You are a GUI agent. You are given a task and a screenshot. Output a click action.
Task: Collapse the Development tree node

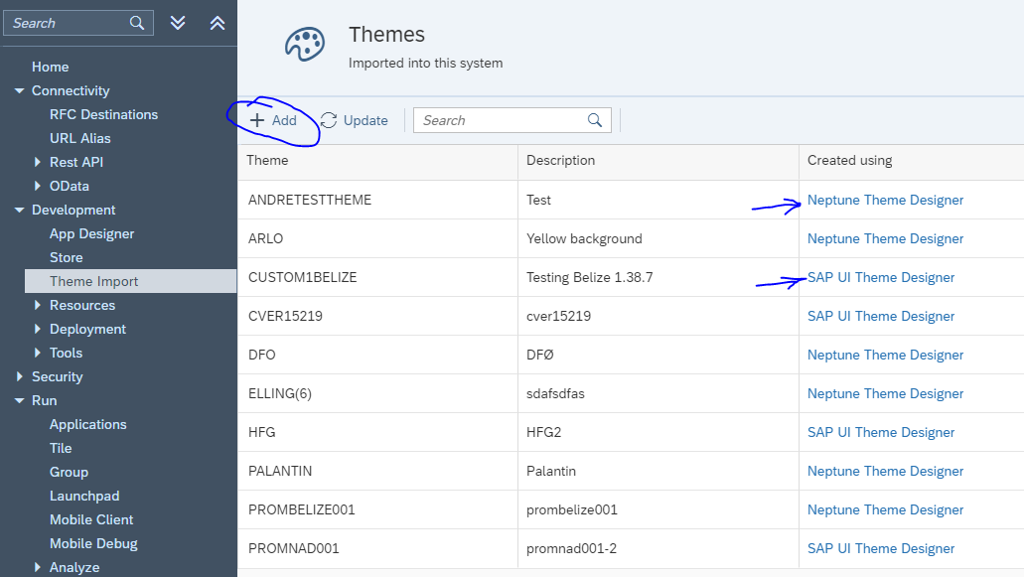coord(19,211)
